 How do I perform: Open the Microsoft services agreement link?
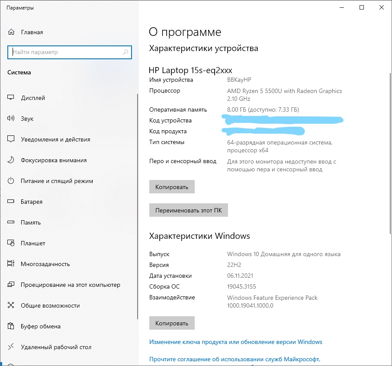(235, 359)
